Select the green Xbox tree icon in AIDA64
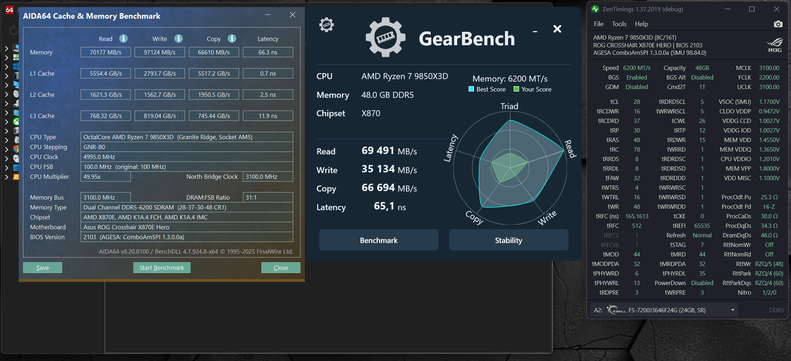This screenshot has height=361, width=791. (x=16, y=122)
